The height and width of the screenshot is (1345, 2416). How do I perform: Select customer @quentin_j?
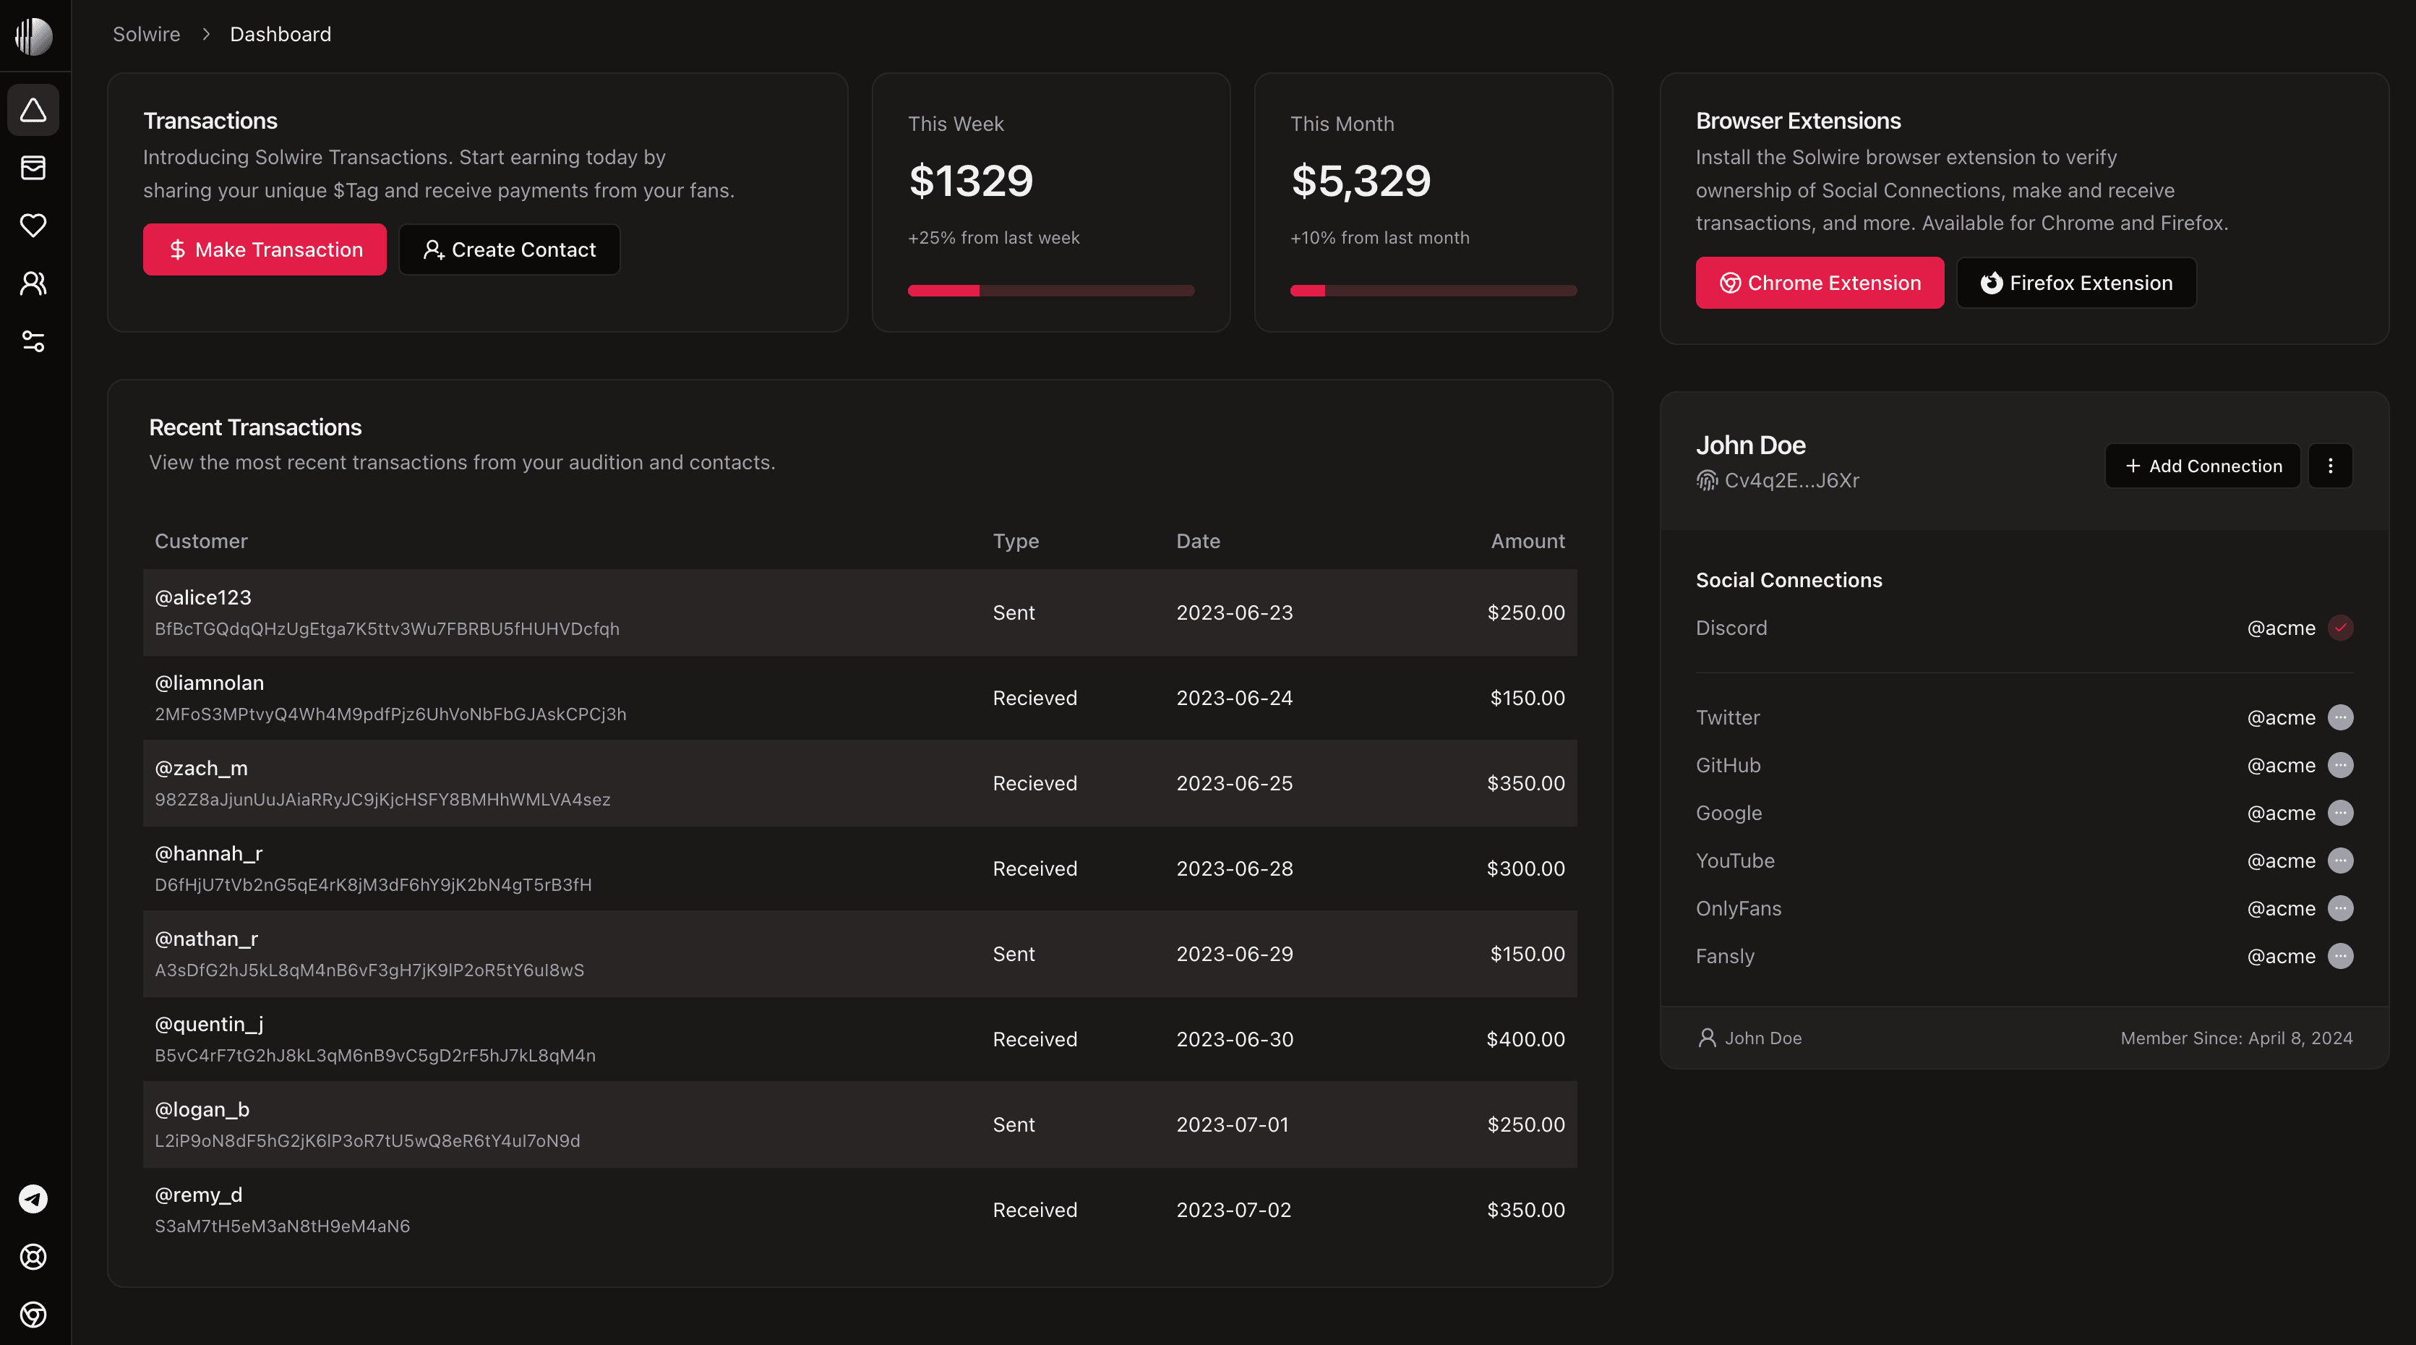pyautogui.click(x=209, y=1024)
